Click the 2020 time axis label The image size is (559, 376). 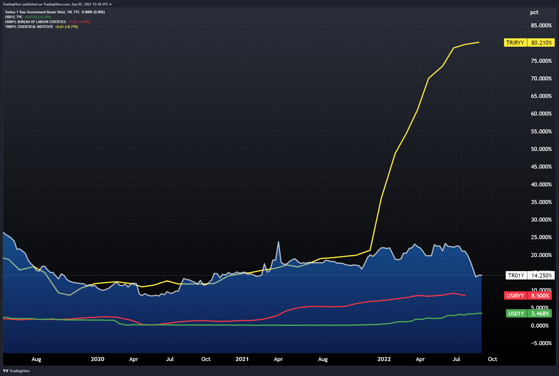click(x=98, y=359)
